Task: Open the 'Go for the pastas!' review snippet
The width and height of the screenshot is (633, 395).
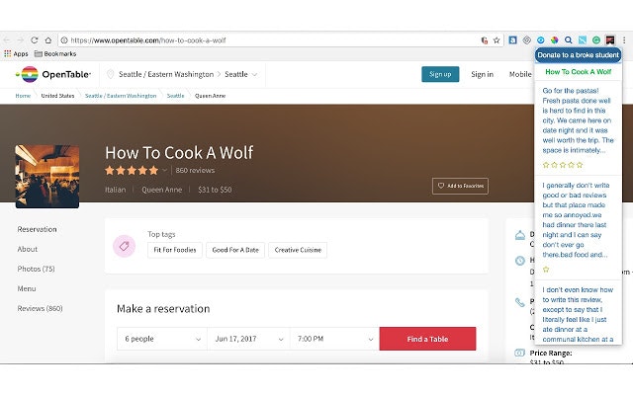Action: (578, 120)
